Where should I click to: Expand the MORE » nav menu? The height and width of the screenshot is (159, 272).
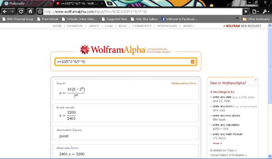(x=189, y=26)
